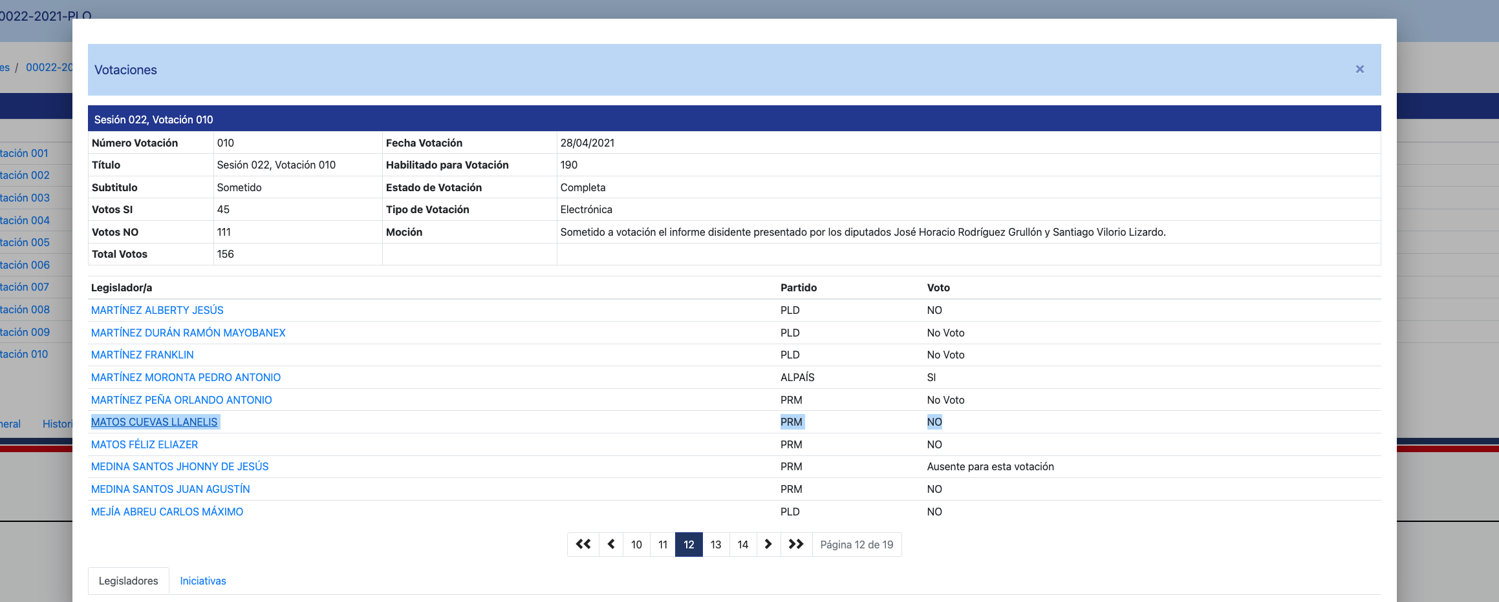Open legislator MARTÍNEZ FRANKLIN

coord(142,355)
